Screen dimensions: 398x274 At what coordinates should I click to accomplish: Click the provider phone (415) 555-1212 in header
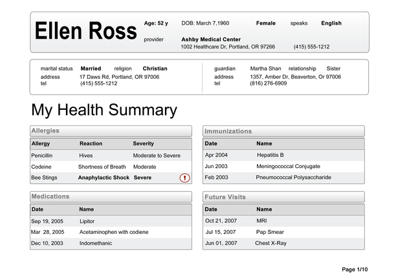(311, 47)
